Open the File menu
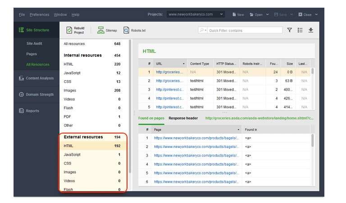346x203 pixels. point(22,14)
